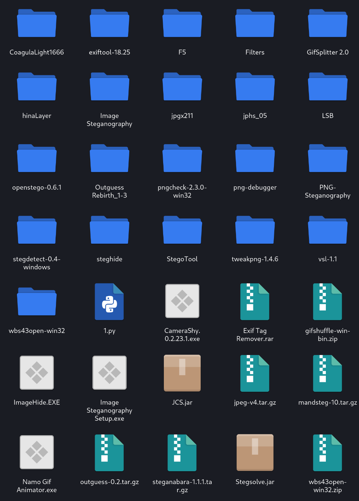Viewport: 359px width, 501px height.
Task: Select the ImageHide.EXE executable icon
Action: tap(37, 373)
